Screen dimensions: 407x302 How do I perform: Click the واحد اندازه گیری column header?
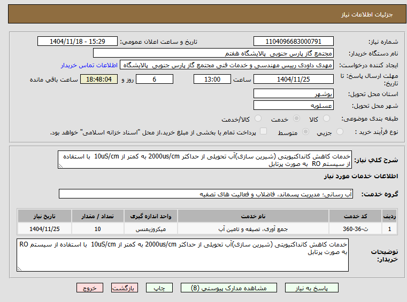(x=150, y=216)
